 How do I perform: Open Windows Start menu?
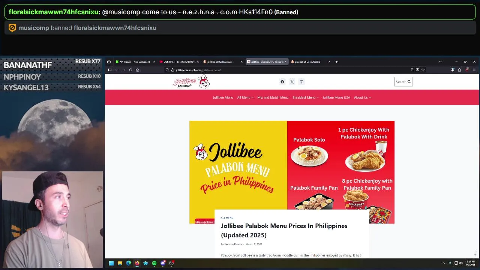[x=111, y=263]
